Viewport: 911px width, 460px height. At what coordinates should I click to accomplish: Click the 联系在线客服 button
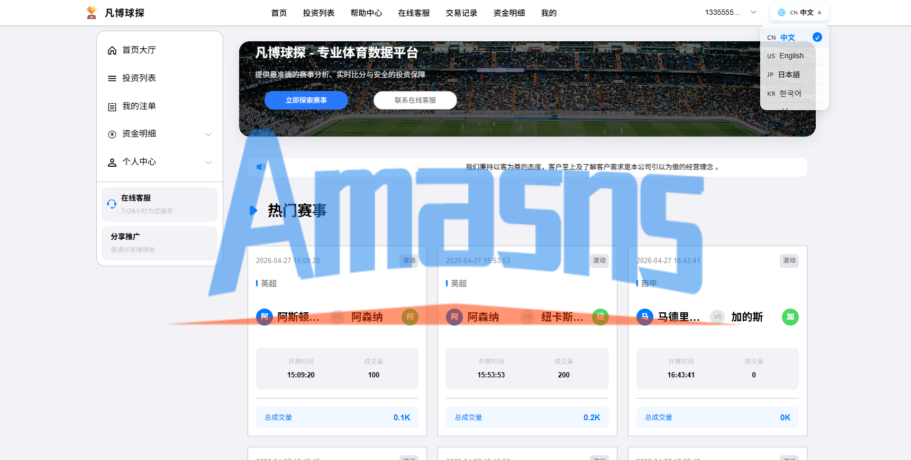(x=415, y=100)
